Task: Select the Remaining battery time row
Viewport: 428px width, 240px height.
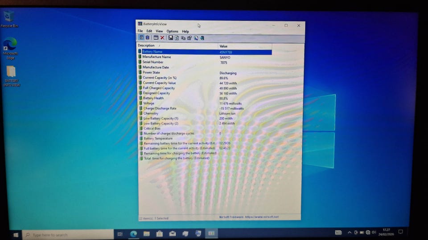Action: coord(205,143)
